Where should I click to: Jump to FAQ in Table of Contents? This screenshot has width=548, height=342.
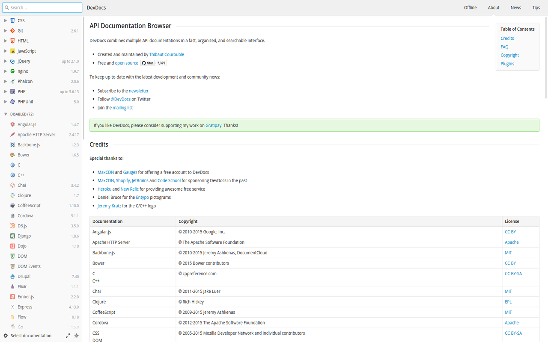[x=504, y=47]
